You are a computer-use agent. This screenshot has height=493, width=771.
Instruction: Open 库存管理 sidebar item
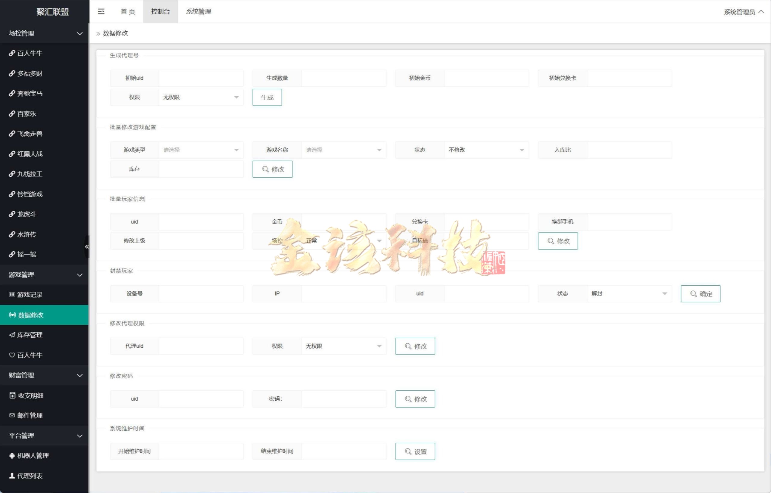pyautogui.click(x=30, y=335)
